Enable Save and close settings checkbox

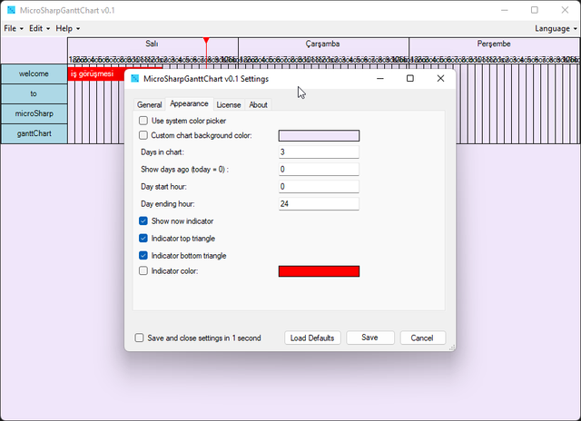click(x=139, y=338)
